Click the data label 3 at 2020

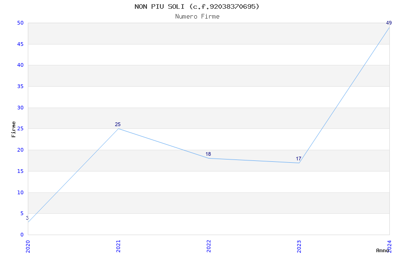click(27, 218)
